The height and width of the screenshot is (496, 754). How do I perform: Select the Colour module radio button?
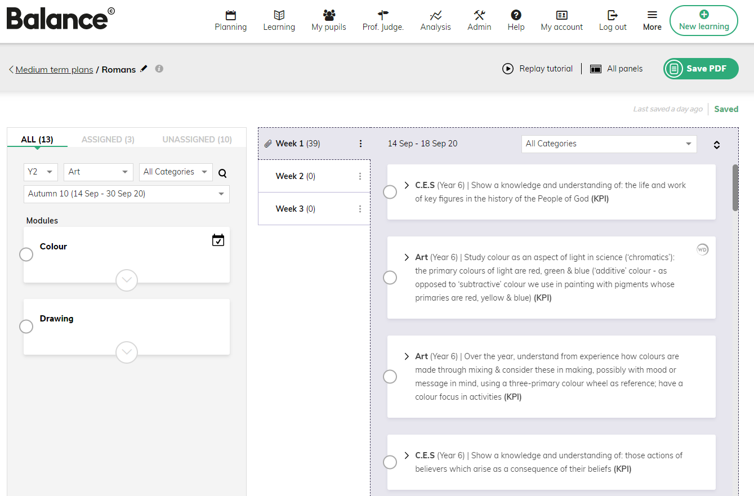tap(26, 254)
